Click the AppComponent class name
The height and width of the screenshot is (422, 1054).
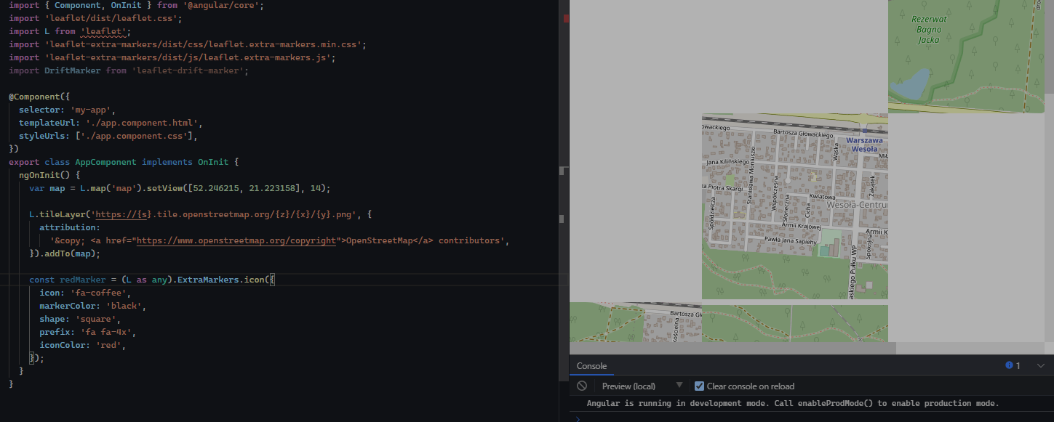click(x=105, y=161)
